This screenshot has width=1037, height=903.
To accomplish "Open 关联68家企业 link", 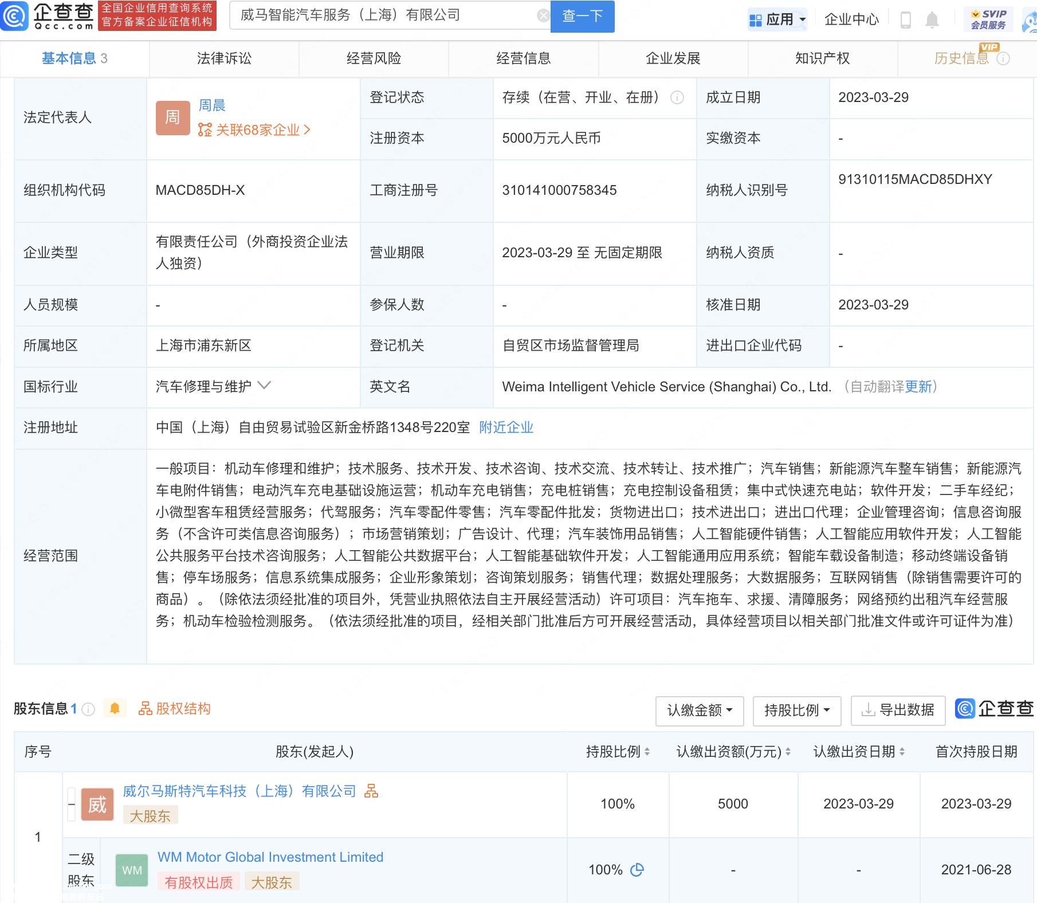I will pos(254,130).
